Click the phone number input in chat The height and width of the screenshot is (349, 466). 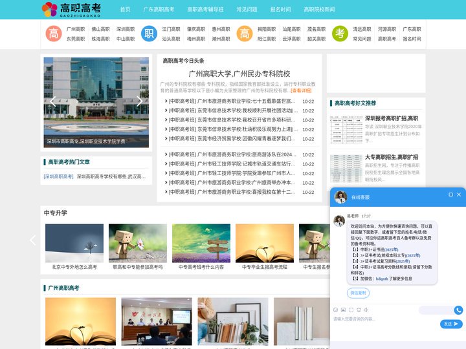coord(437,310)
